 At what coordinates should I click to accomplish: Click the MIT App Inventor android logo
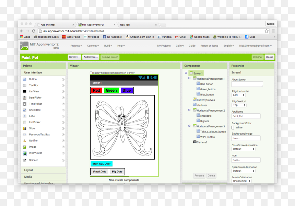[24, 46]
